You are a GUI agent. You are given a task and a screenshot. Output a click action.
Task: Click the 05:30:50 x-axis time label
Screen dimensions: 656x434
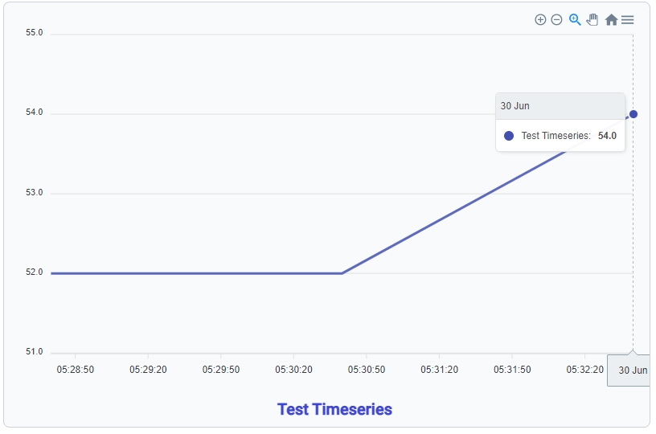(366, 370)
